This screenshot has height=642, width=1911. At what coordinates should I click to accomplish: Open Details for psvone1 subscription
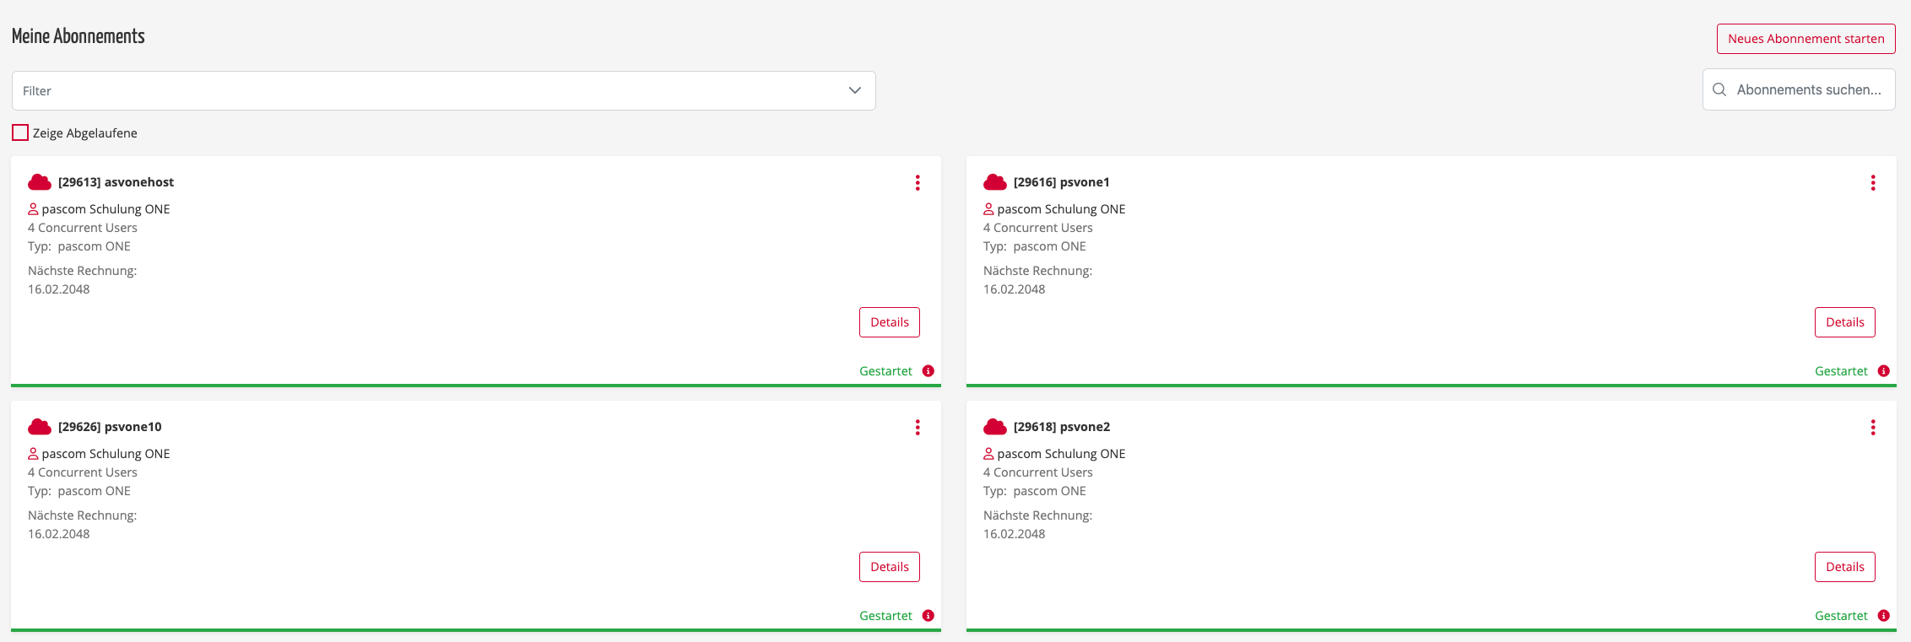tap(1845, 322)
